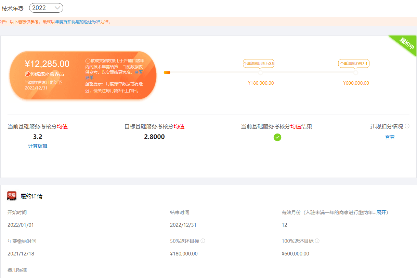Click the ¥180,000.00 value under 50%返还目标

click(184, 254)
